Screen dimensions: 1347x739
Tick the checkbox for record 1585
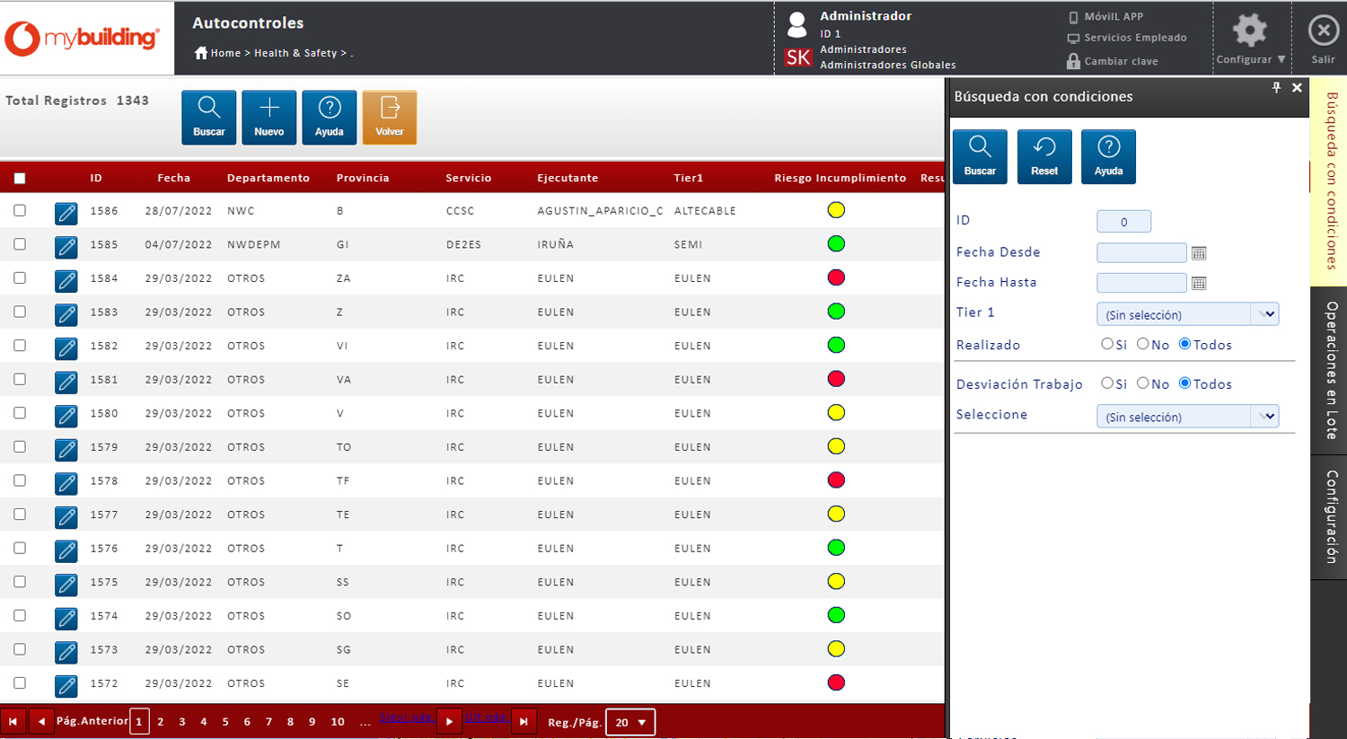pos(20,244)
